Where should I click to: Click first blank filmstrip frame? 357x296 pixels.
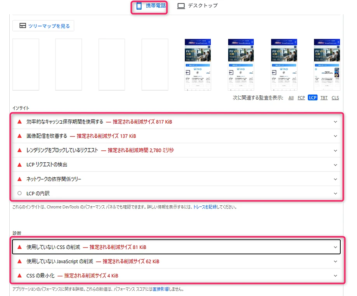(x=26, y=65)
